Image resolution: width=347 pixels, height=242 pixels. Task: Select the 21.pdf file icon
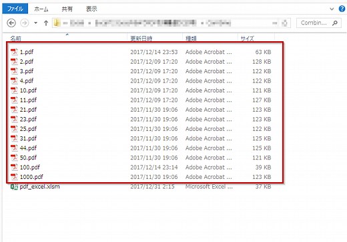click(14, 110)
